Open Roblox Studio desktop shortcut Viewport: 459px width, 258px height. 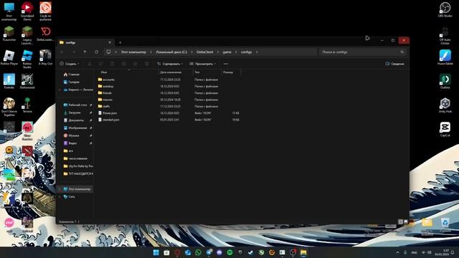click(27, 59)
